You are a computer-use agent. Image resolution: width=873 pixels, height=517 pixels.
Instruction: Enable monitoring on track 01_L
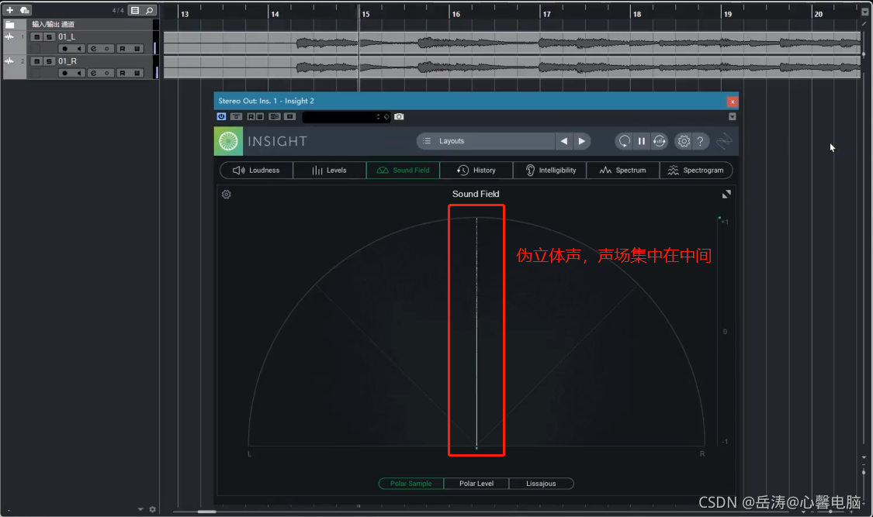(79, 49)
